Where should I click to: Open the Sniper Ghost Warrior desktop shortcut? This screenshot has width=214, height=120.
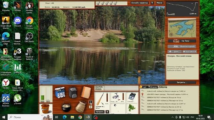click(6, 23)
